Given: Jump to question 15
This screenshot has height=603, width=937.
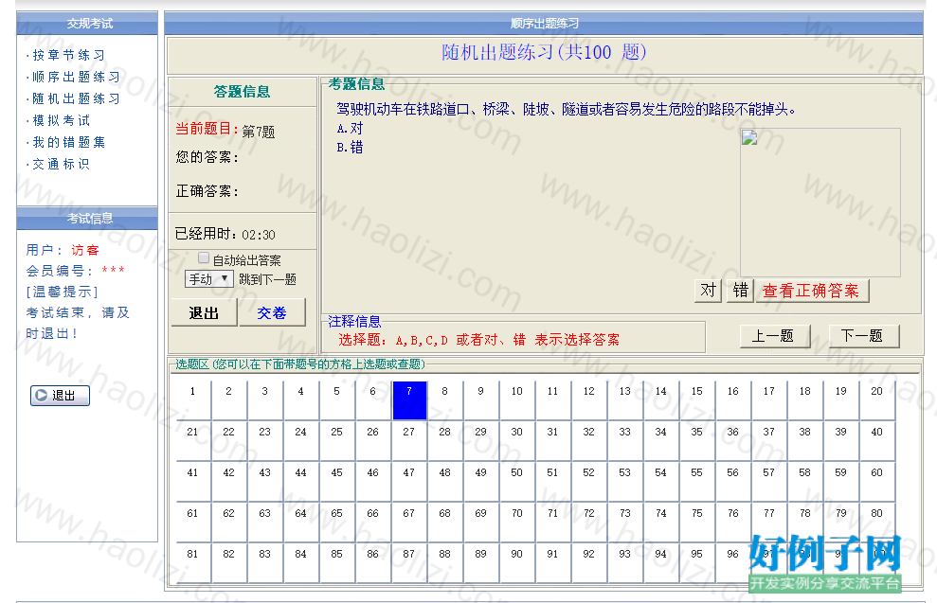Looking at the screenshot, I should tap(697, 400).
